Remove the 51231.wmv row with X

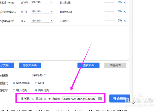125,2
